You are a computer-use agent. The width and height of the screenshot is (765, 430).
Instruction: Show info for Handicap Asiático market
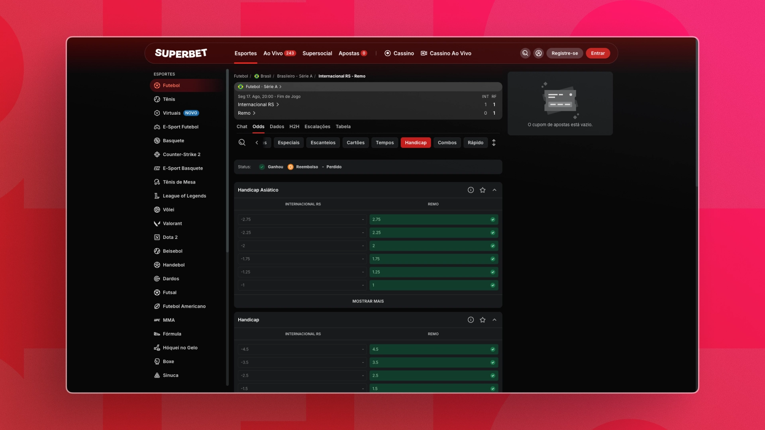[471, 190]
